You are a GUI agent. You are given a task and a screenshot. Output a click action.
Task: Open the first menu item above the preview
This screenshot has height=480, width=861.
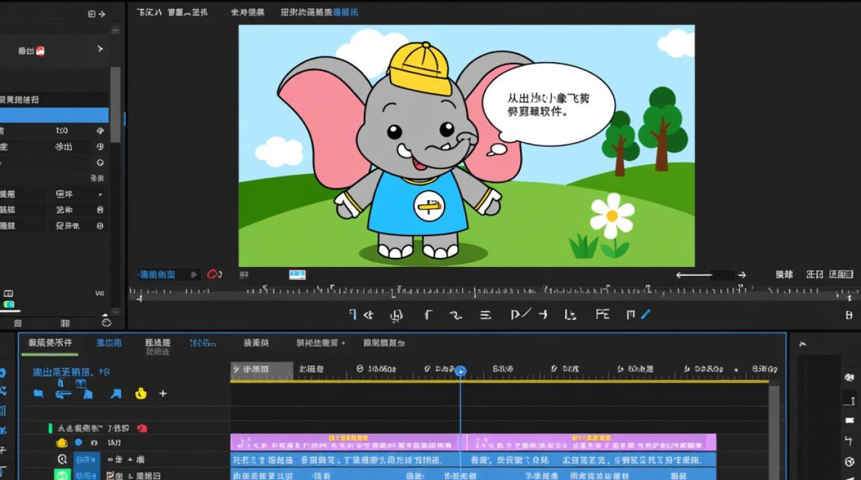click(149, 12)
